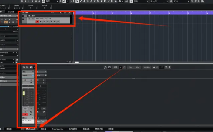Viewport: 213px width, 132px height.
Task: Click the horizontal scrollbar below the arrange area
Action: coord(77,62)
